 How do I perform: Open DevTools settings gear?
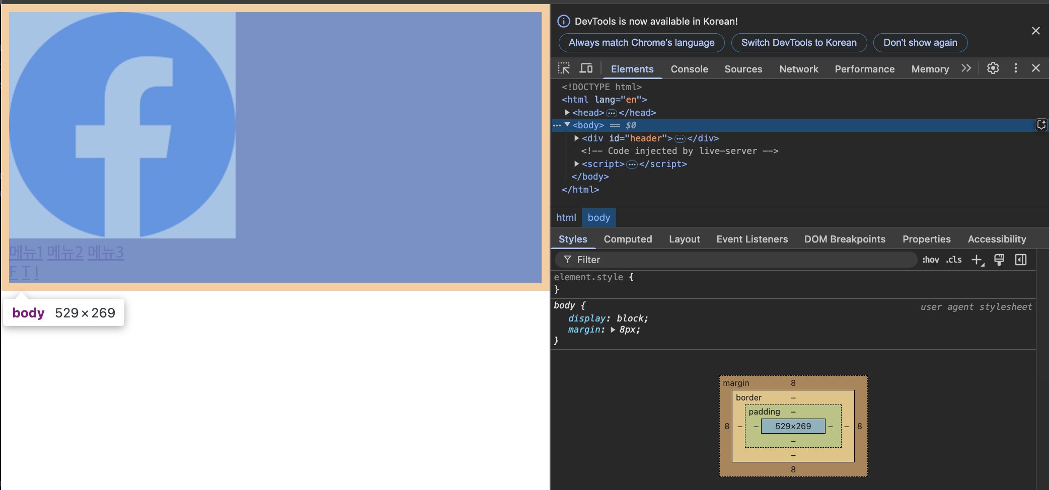993,68
